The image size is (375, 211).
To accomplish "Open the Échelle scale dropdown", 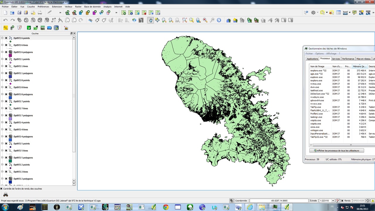I will 333,201.
